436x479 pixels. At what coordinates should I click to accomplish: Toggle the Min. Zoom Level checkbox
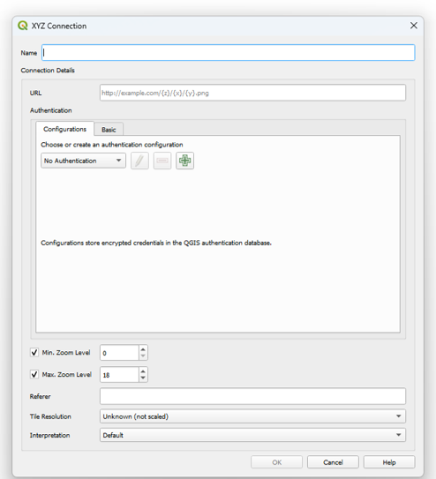[34, 352]
